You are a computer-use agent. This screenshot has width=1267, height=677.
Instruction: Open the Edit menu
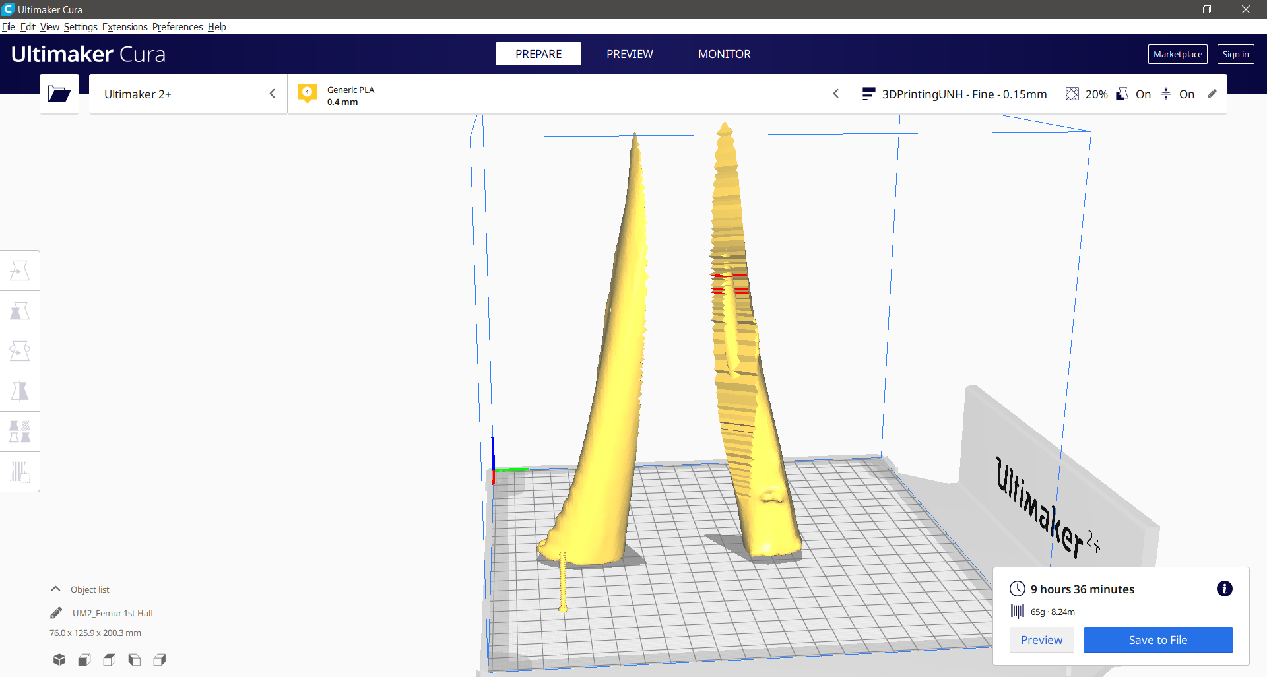[x=28, y=27]
